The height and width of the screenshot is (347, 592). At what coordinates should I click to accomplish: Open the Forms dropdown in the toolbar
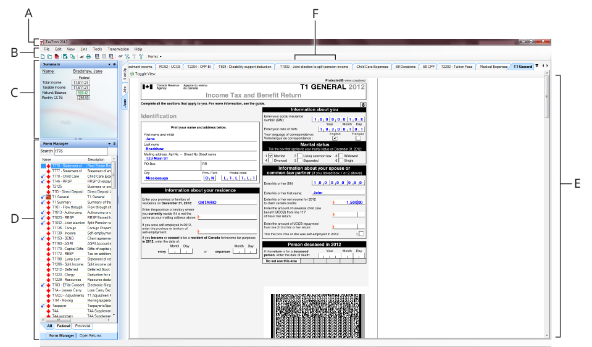click(155, 56)
